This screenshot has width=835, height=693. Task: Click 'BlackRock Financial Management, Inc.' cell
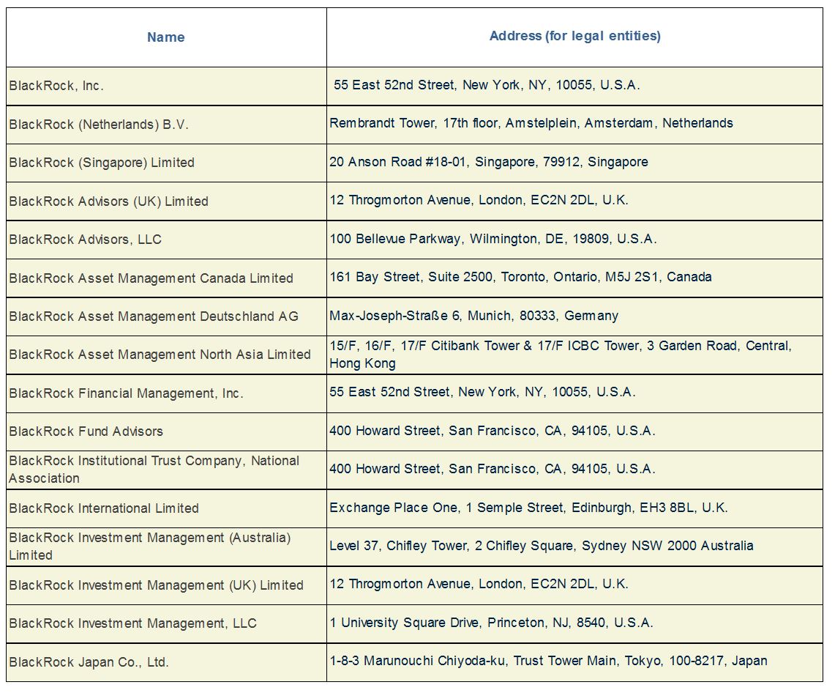(166, 393)
